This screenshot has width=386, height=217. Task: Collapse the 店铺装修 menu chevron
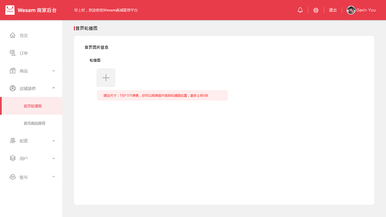click(53, 88)
